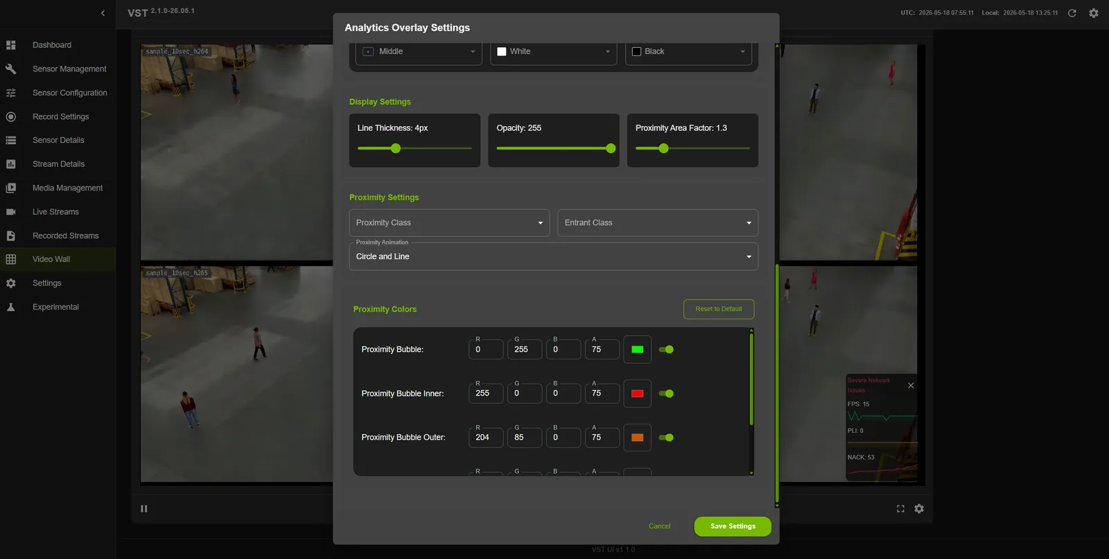This screenshot has width=1109, height=559.
Task: Click Reset to Default button
Action: click(719, 309)
